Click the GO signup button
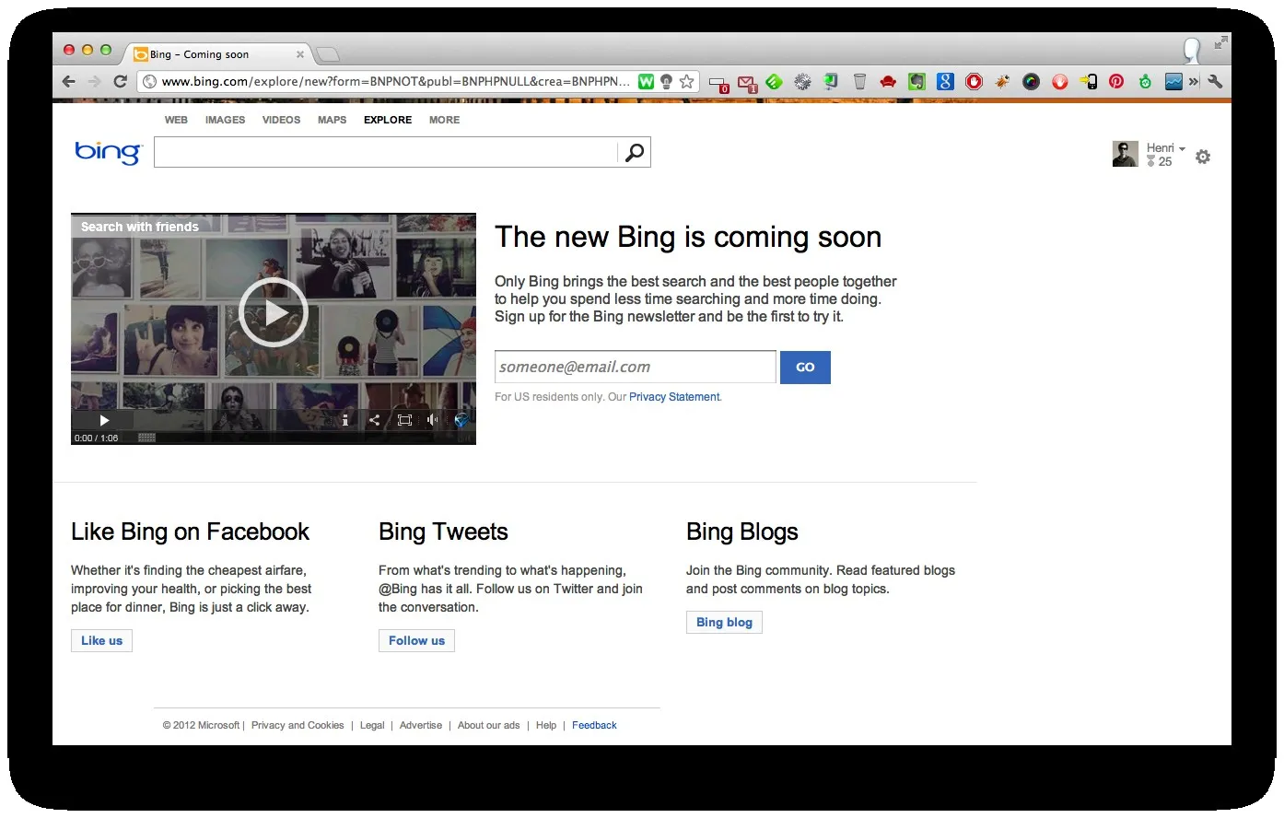Image resolution: width=1284 pixels, height=818 pixels. 805,368
